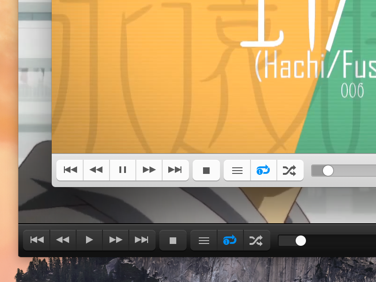The height and width of the screenshot is (282, 376).
Task: Skip to next track in light player
Action: pyautogui.click(x=175, y=170)
